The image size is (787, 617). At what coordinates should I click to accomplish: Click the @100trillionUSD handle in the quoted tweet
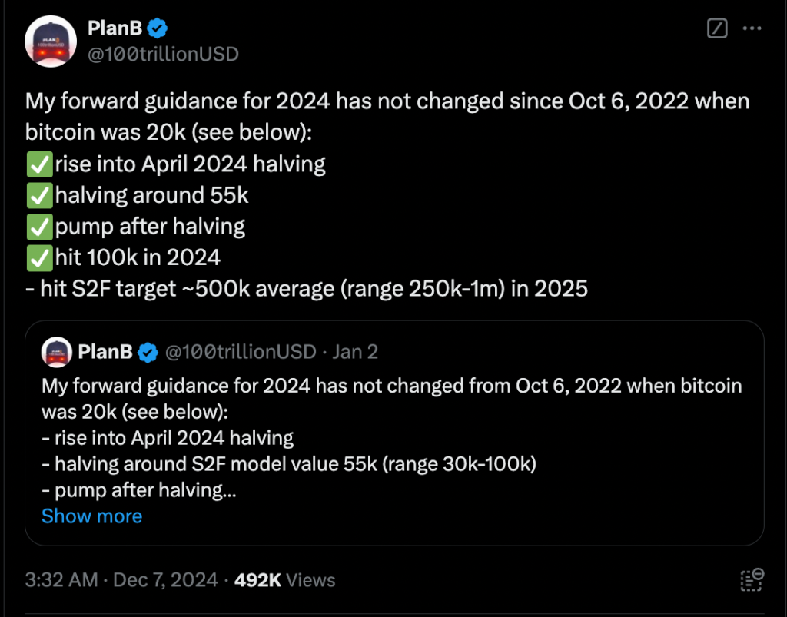pos(241,352)
